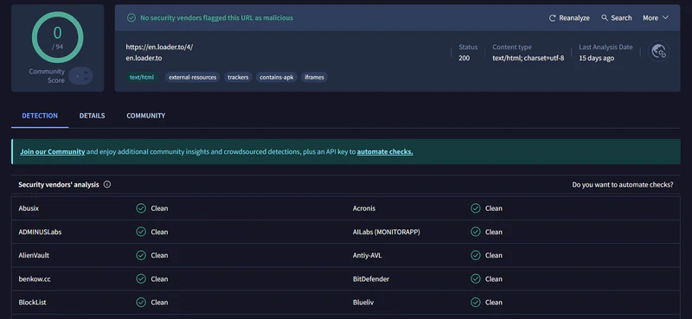692x319 pixels.
Task: Open the Search option
Action: 616,18
